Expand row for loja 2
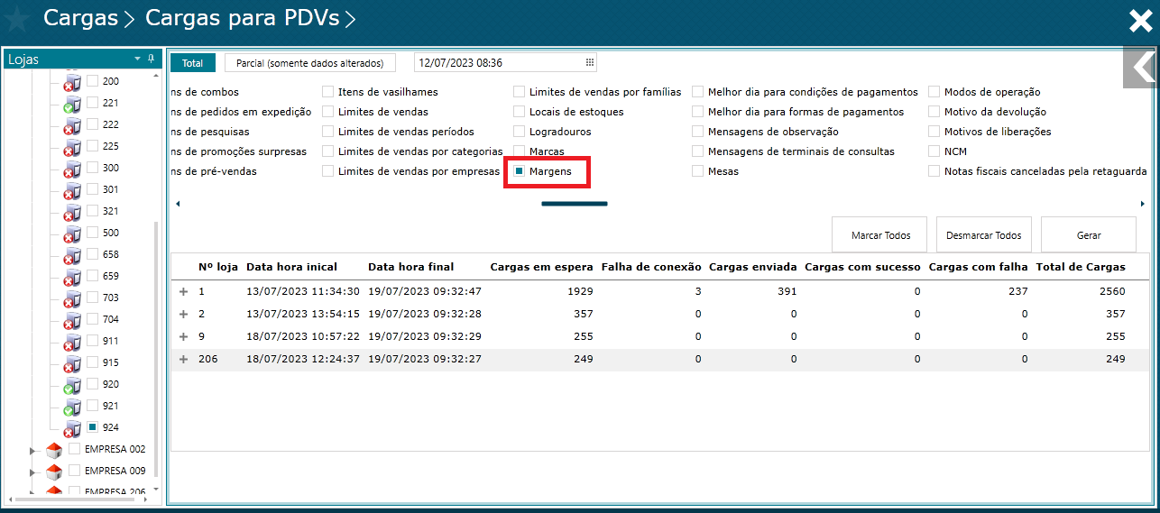Viewport: 1160px width, 513px height. tap(183, 314)
